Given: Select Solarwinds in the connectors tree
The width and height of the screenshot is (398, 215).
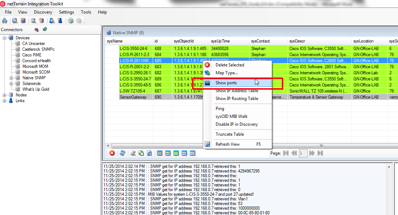Looking at the screenshot, I should [x=31, y=84].
